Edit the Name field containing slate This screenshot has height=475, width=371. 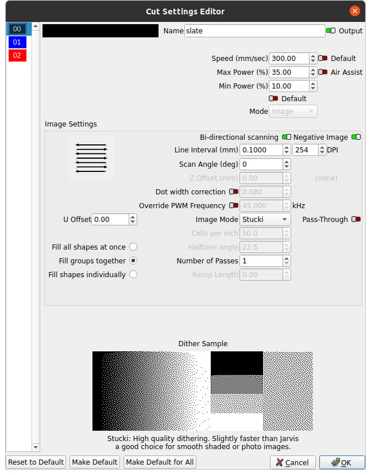255,31
